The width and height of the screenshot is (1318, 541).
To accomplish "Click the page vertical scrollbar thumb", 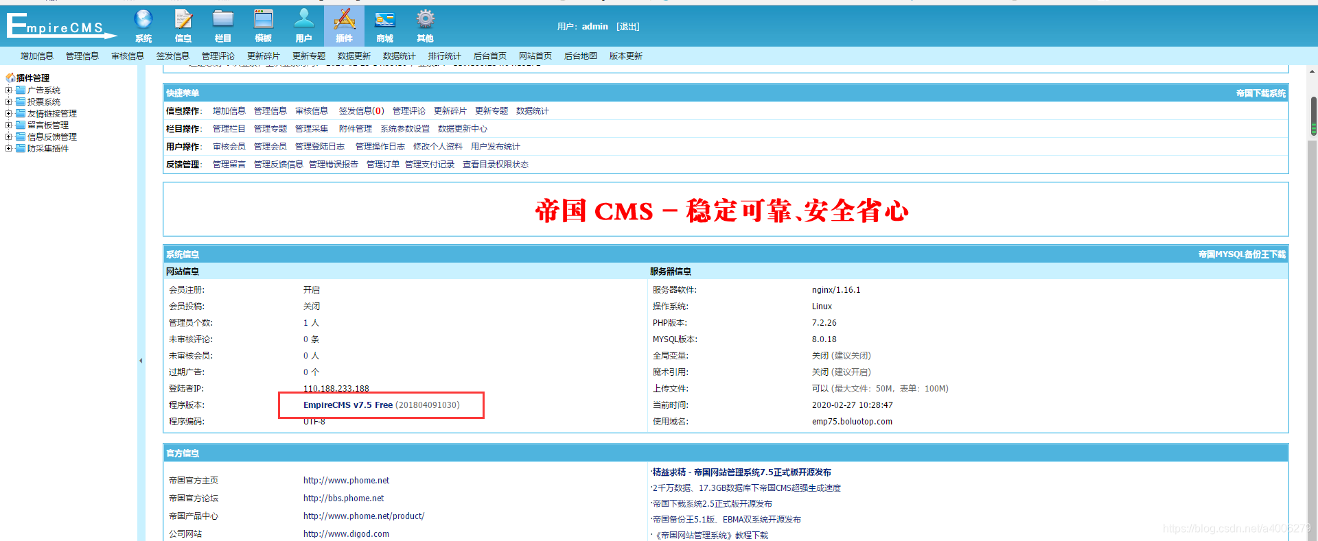I will pyautogui.click(x=1313, y=116).
